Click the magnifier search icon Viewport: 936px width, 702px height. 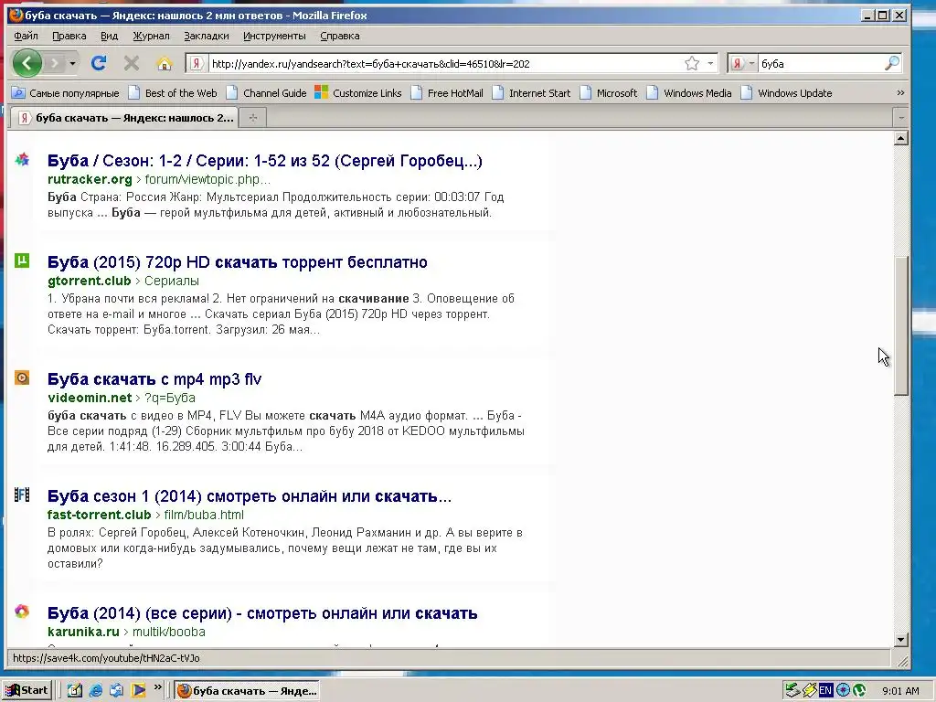point(892,63)
